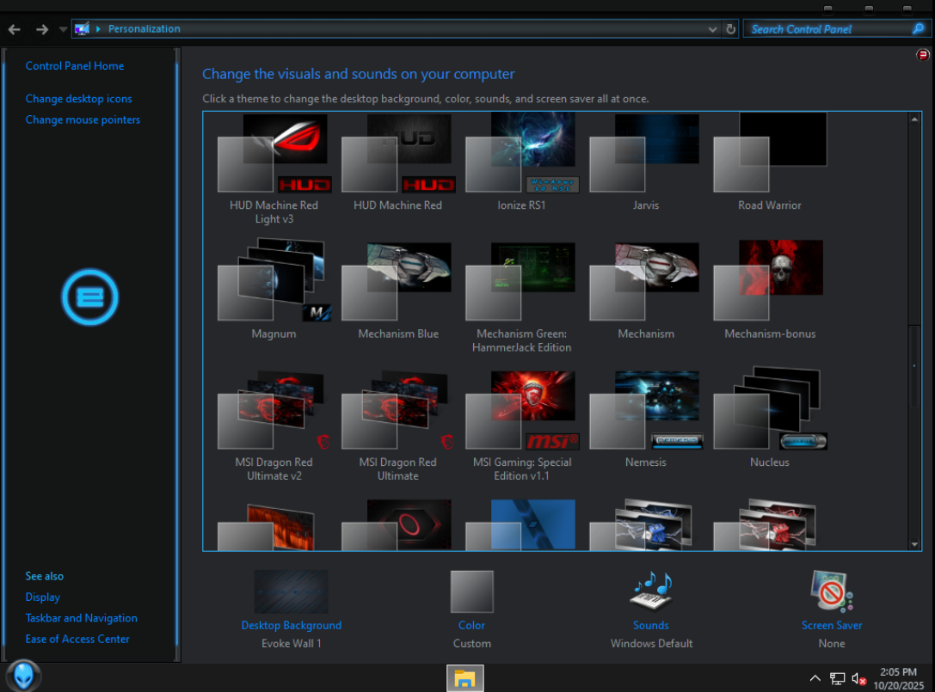Open Taskbar and Navigation link
Screen dimensions: 935x692
82,618
